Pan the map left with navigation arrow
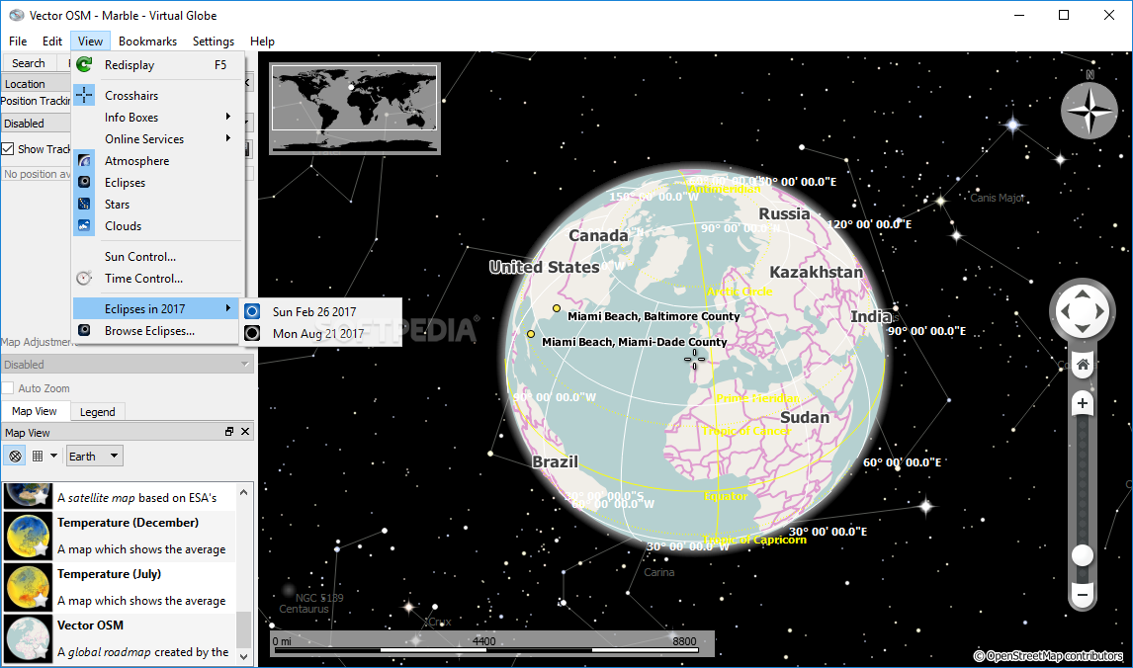Screen dimensions: 1133x668 tap(1064, 311)
